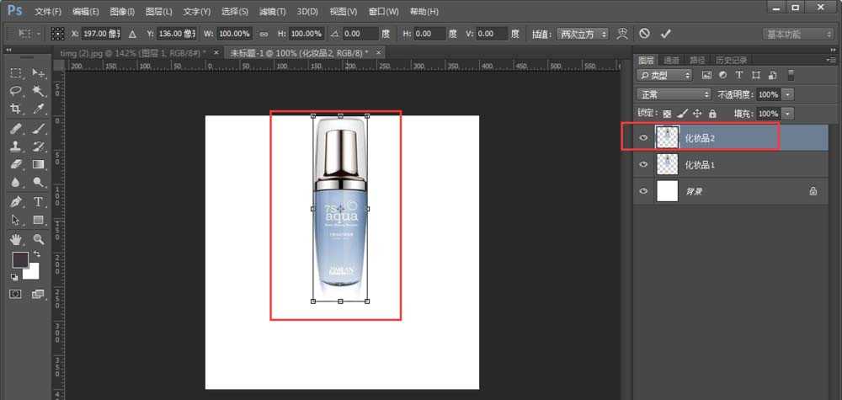Toggle visibility of the 化妆品1 layer
This screenshot has height=400, width=842.
pos(643,164)
